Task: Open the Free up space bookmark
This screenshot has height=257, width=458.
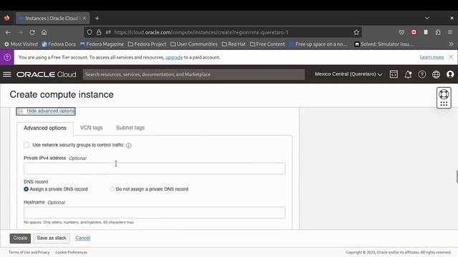Action: click(x=318, y=44)
